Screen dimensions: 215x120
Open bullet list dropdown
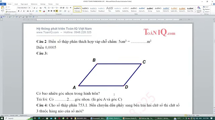pos(50,8)
